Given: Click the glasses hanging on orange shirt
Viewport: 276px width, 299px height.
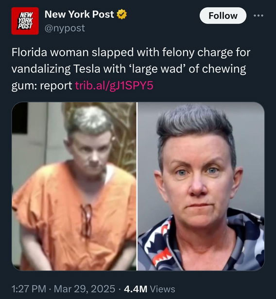Looking at the screenshot, I should tap(86, 220).
